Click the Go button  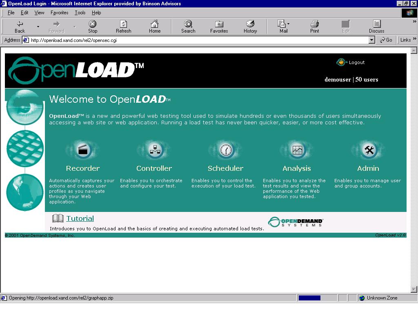tap(386, 40)
